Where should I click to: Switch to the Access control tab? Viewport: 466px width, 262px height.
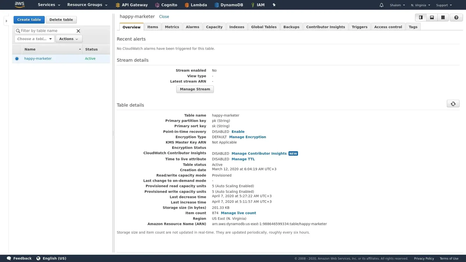(388, 27)
